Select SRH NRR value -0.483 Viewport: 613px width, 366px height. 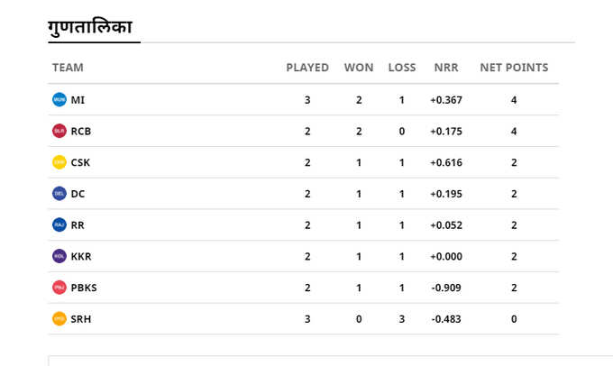(x=446, y=319)
